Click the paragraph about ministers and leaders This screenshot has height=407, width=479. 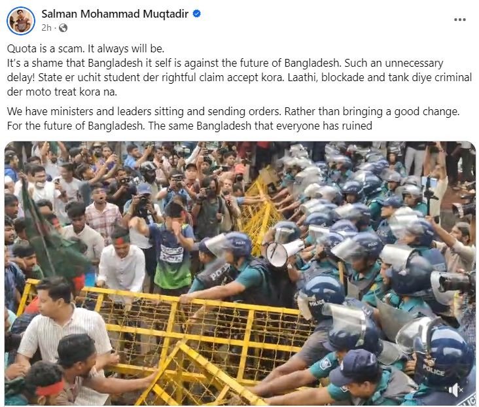233,118
